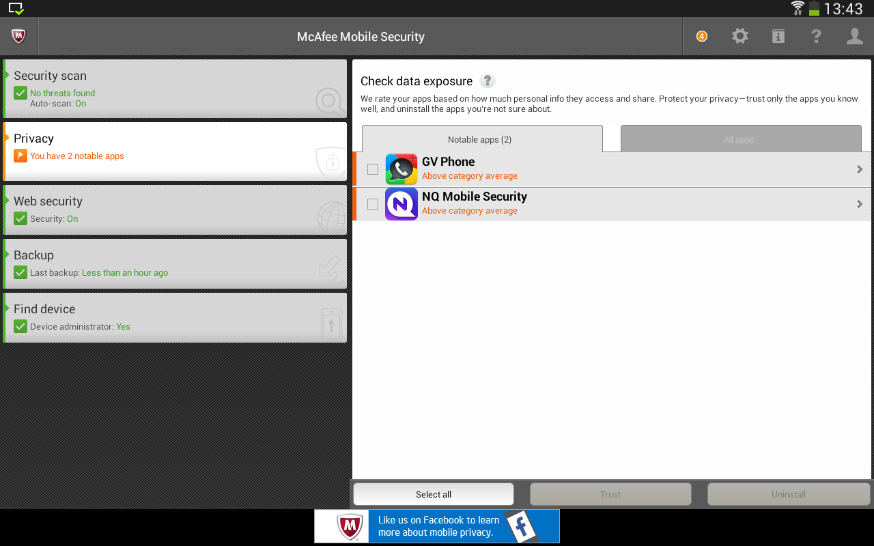874x546 pixels.
Task: Expand NQ Mobile Security details chevron
Action: coord(860,204)
